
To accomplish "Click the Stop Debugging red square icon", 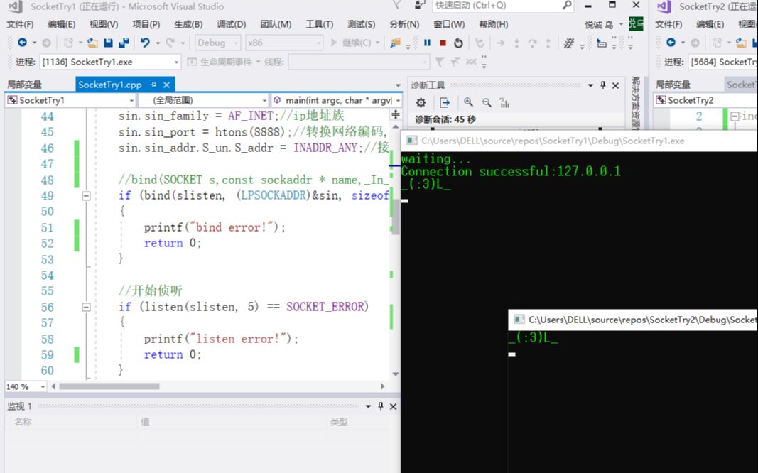I will point(442,43).
